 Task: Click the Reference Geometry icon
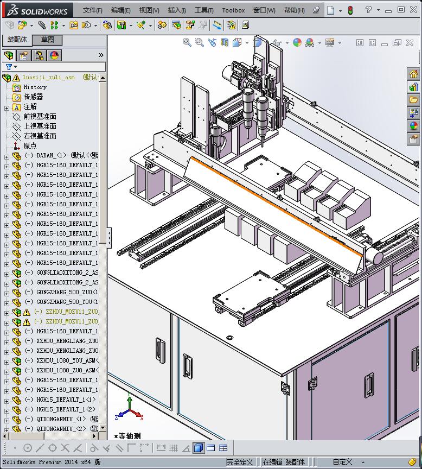tap(141, 25)
